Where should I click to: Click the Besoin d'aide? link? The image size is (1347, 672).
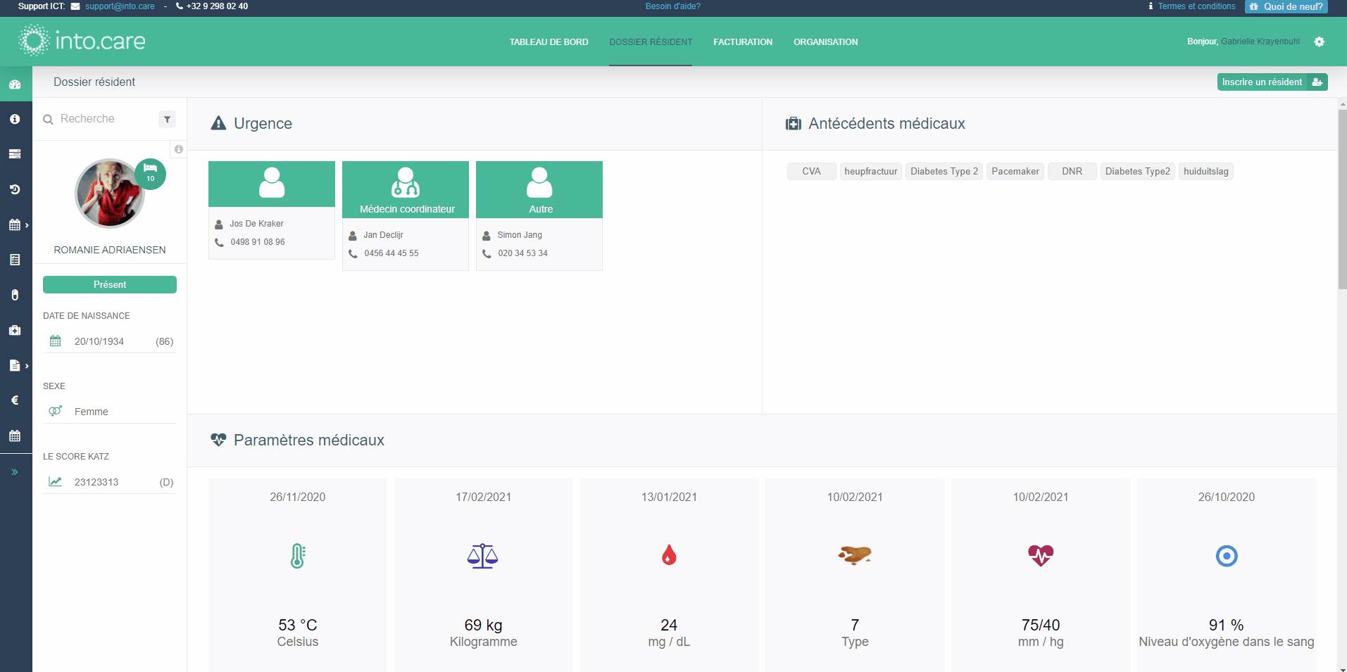[x=673, y=6]
